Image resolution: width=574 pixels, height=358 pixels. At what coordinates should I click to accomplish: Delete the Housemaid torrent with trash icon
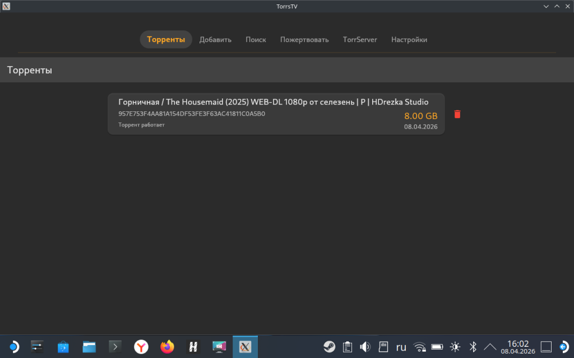[x=457, y=114]
